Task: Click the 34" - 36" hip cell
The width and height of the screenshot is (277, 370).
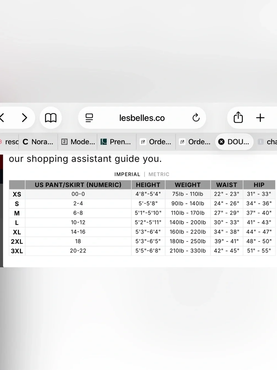Action: point(259,203)
